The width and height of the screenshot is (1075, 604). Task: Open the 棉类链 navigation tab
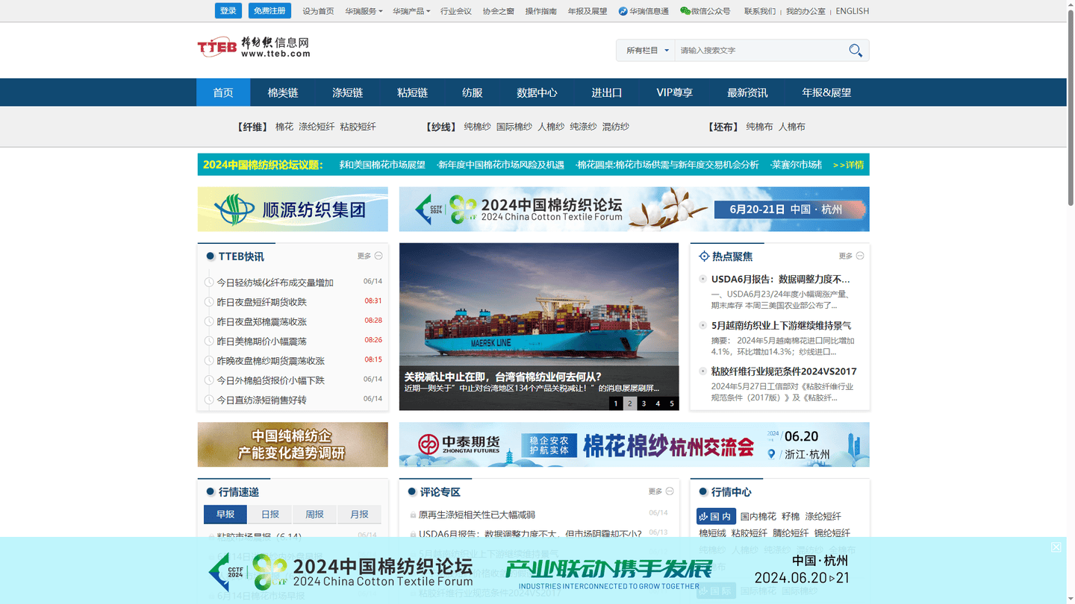pos(283,92)
